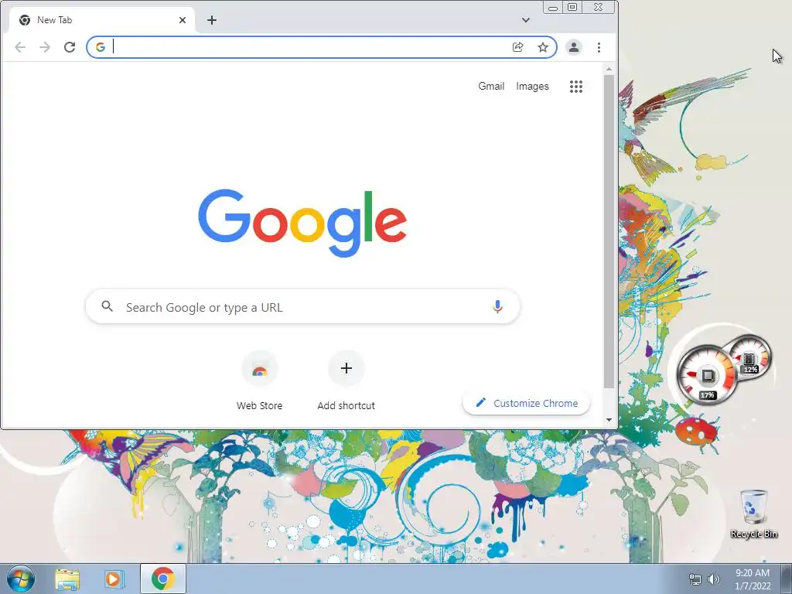The height and width of the screenshot is (594, 792).
Task: Click the Google icon in address bar
Action: pyautogui.click(x=101, y=47)
